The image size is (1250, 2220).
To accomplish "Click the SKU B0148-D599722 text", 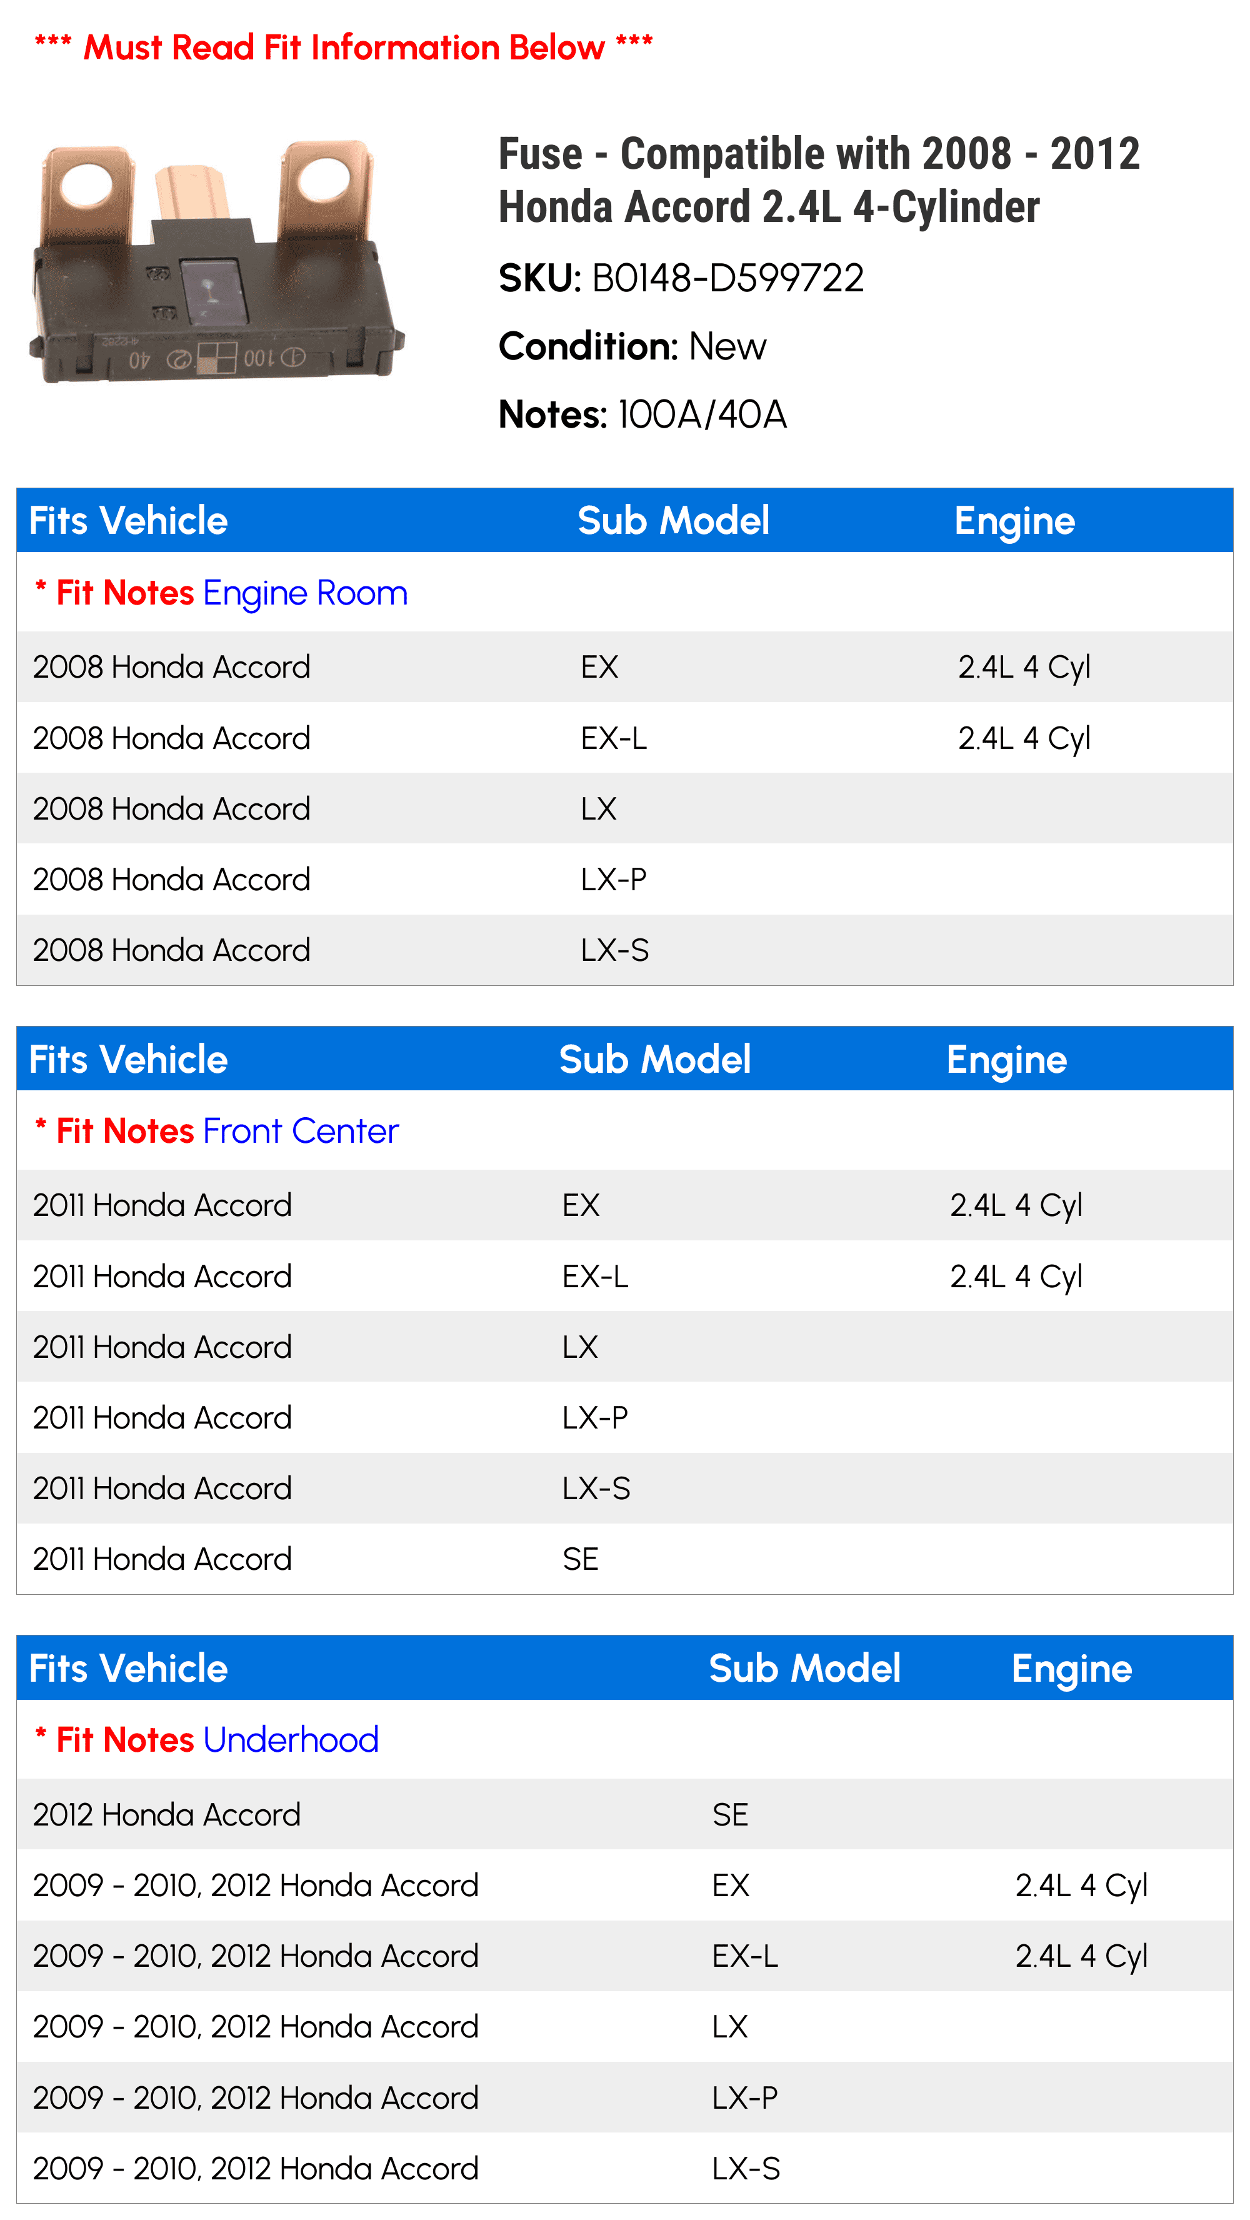I will pos(681,278).
